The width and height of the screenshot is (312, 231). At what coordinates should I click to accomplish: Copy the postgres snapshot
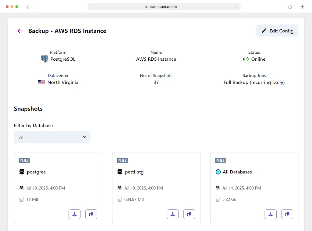[x=91, y=214]
